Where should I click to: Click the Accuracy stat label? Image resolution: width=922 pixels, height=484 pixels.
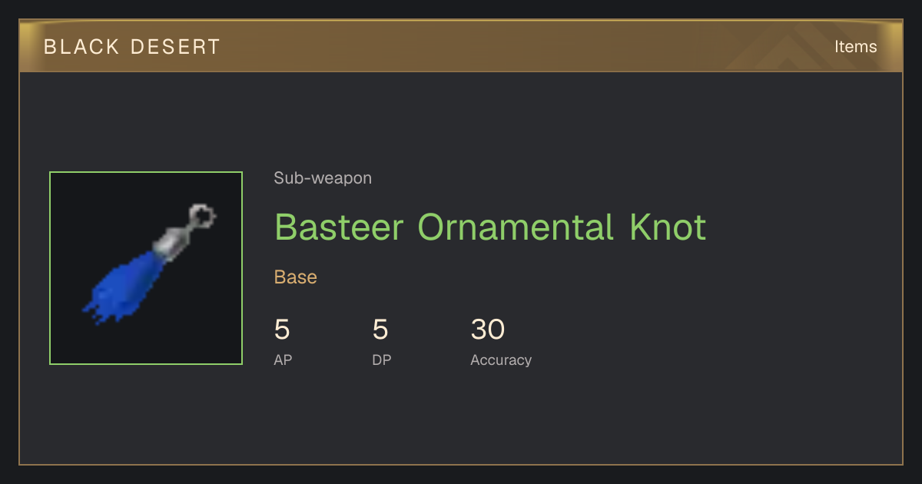(x=501, y=360)
